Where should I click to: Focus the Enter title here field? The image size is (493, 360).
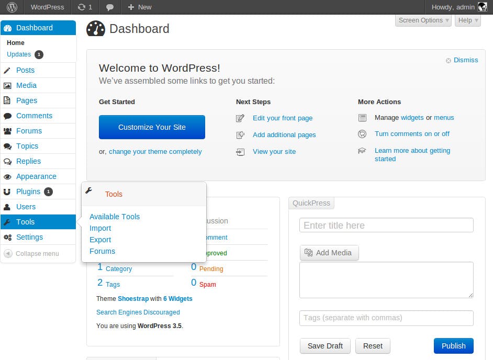click(x=386, y=225)
